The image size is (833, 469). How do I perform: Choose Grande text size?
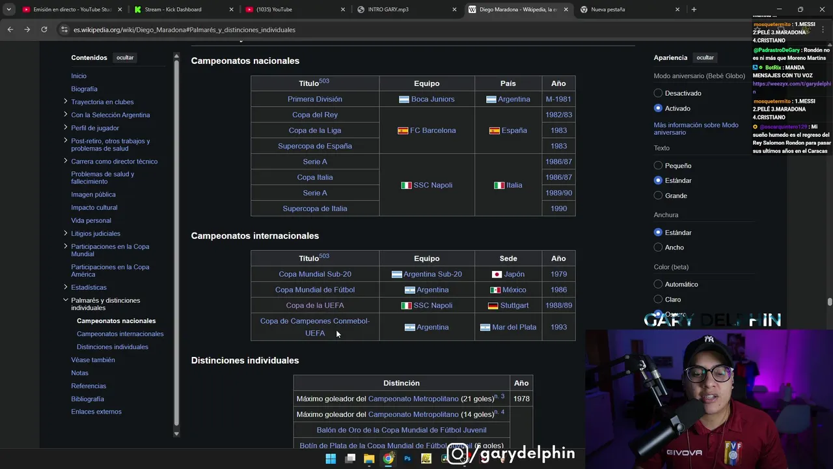click(658, 195)
